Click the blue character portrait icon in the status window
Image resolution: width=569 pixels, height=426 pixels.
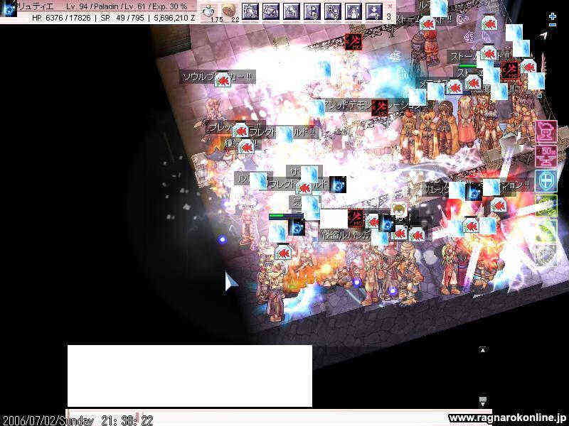[8, 9]
